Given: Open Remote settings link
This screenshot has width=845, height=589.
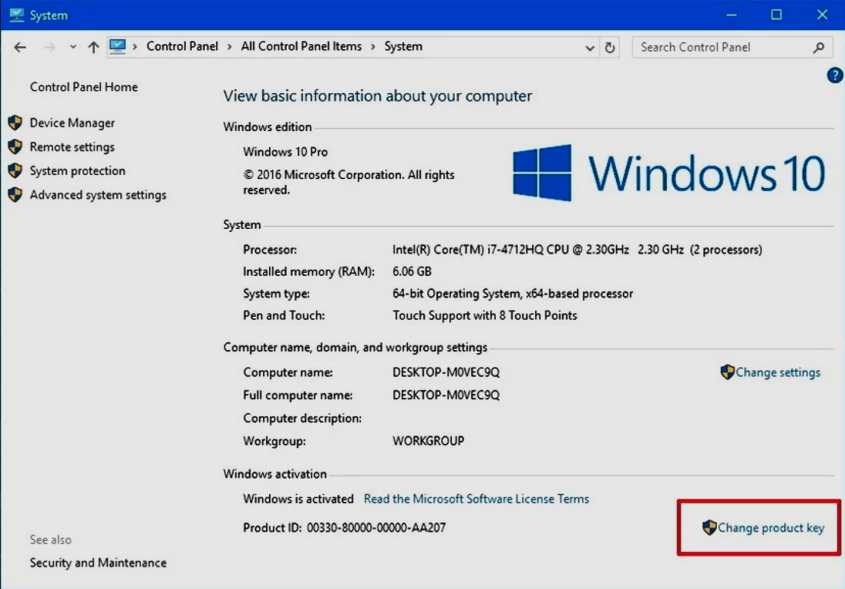Looking at the screenshot, I should 72,146.
